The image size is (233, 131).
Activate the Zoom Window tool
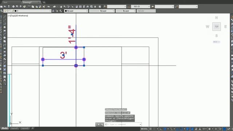click(68, 7)
